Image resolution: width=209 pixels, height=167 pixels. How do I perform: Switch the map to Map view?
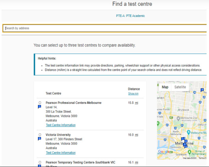point(165,87)
